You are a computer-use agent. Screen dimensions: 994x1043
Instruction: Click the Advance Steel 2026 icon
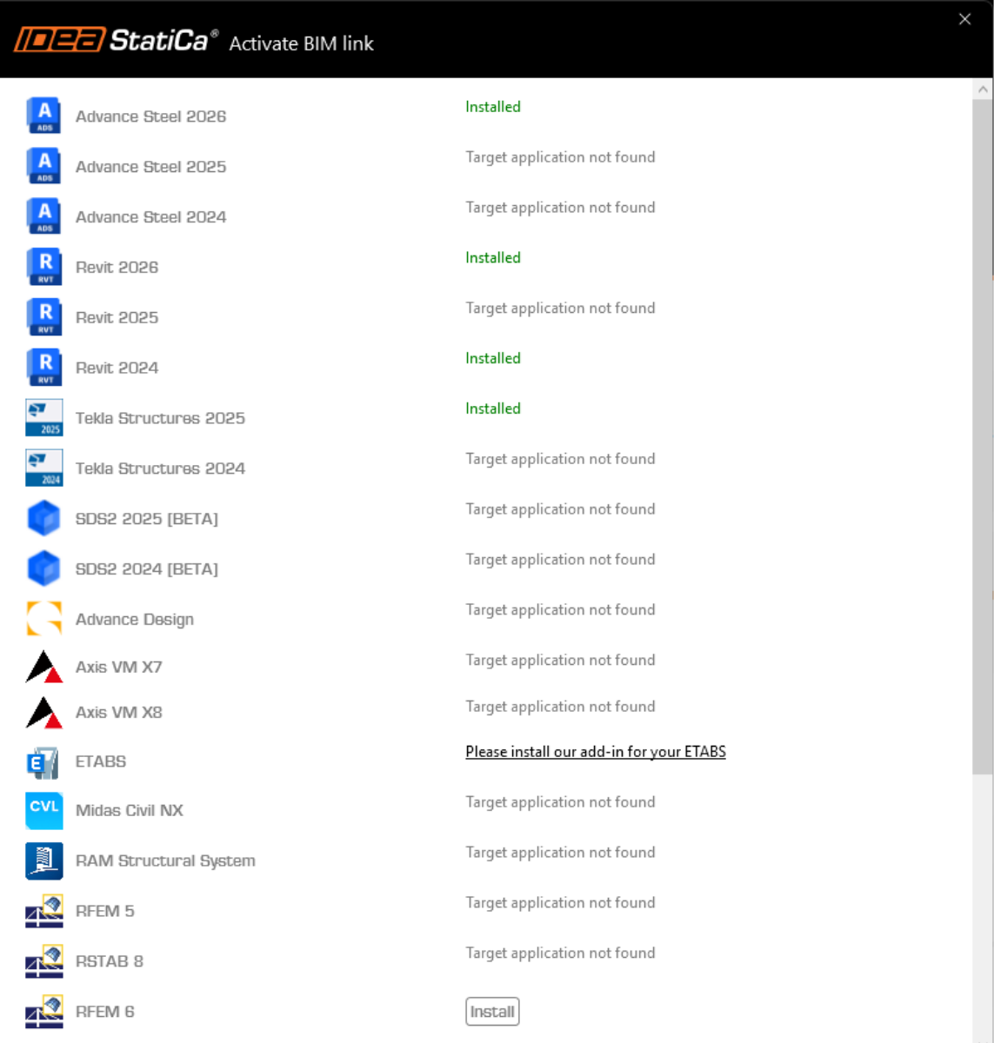pos(43,116)
